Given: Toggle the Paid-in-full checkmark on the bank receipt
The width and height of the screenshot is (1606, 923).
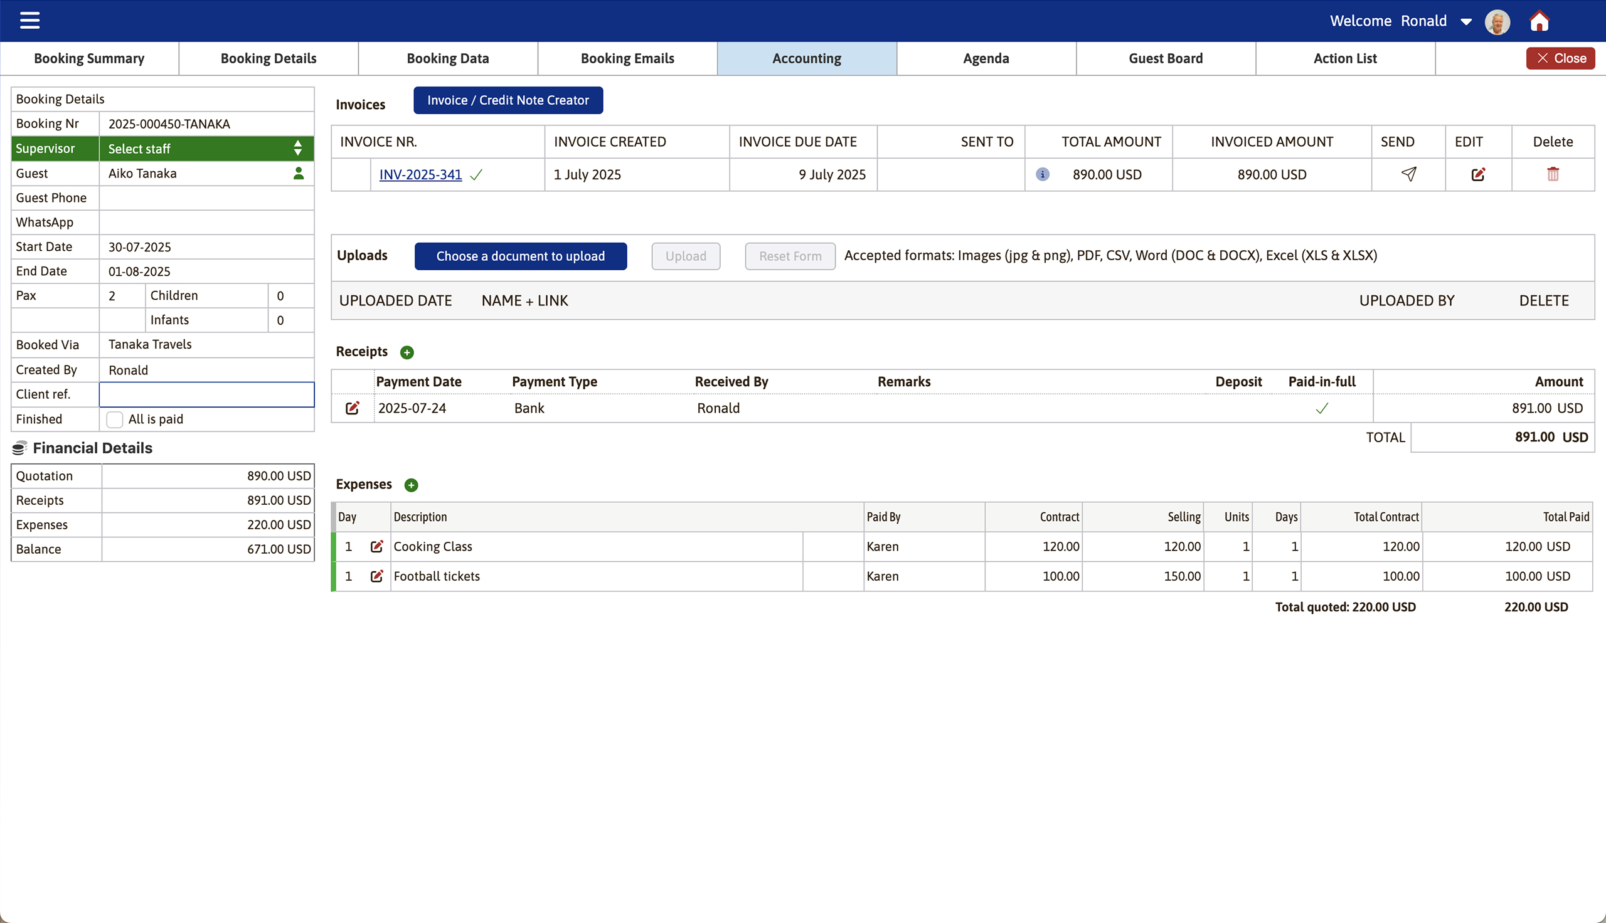Looking at the screenshot, I should pos(1322,408).
